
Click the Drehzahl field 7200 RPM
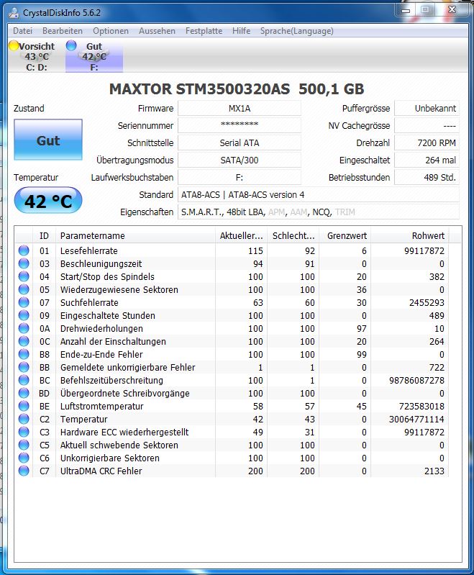click(x=427, y=142)
